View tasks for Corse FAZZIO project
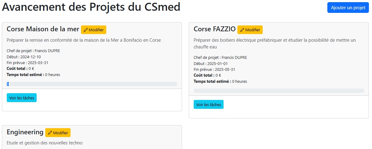Image resolution: width=372 pixels, height=149 pixels. point(208,105)
